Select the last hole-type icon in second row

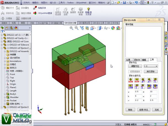155,86
